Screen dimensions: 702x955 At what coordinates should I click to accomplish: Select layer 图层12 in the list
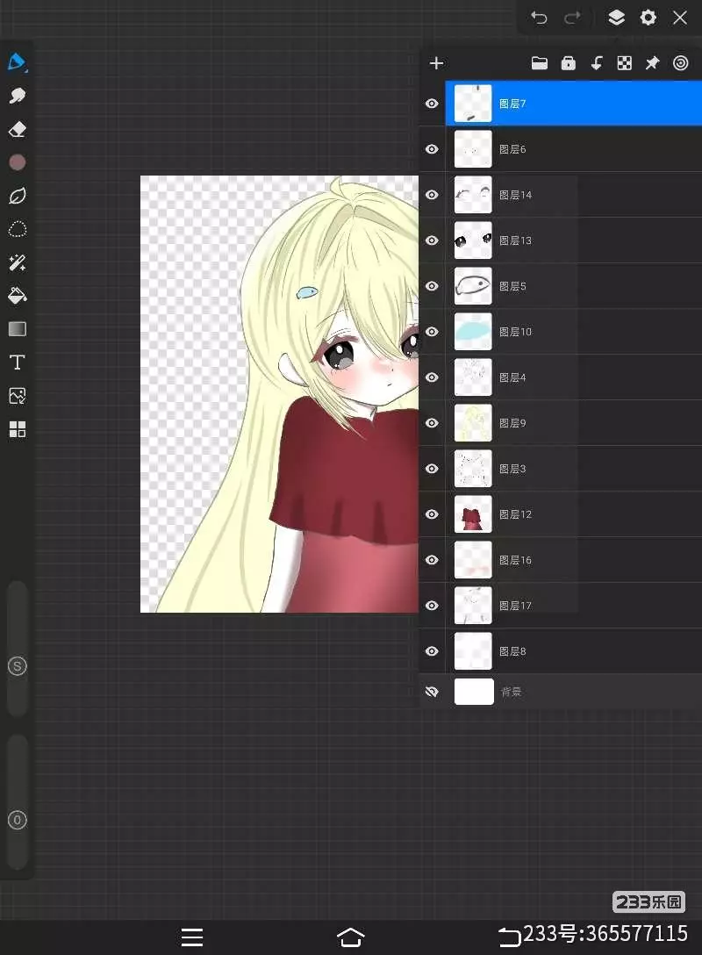pos(526,514)
